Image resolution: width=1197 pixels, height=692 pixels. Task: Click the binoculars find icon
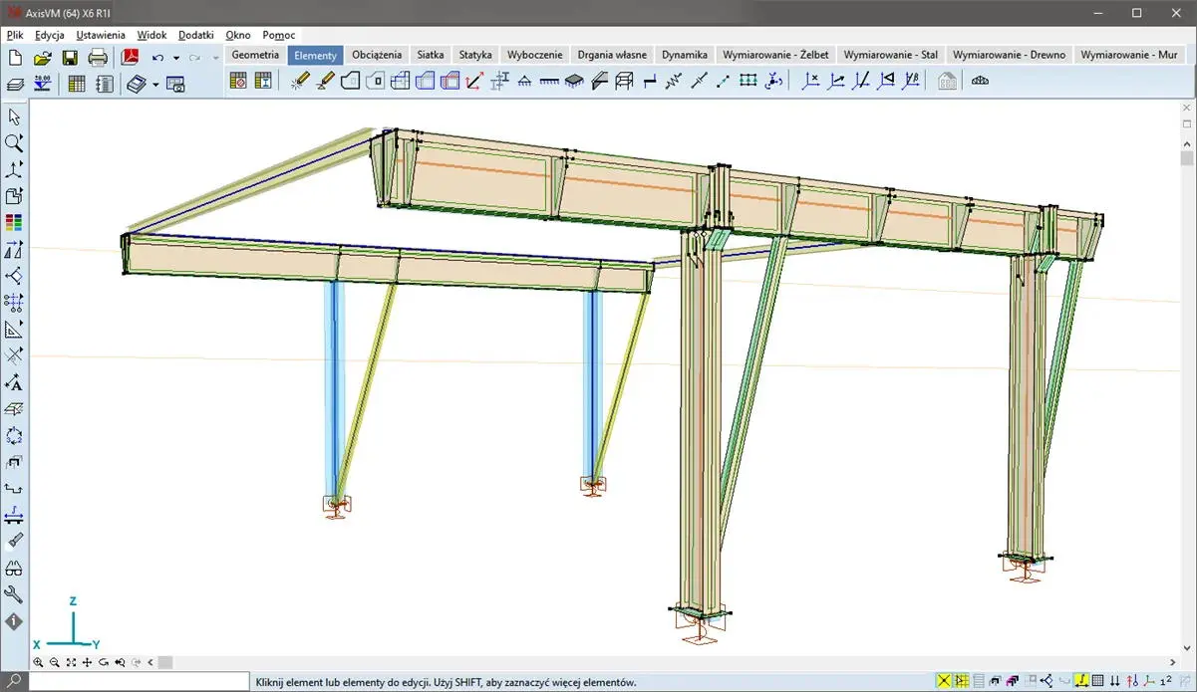coord(14,569)
